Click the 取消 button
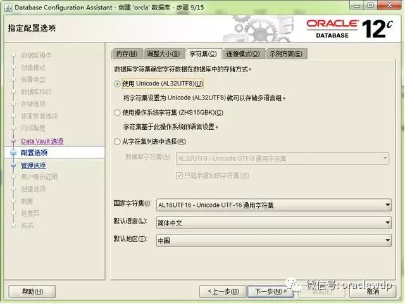 point(373,291)
